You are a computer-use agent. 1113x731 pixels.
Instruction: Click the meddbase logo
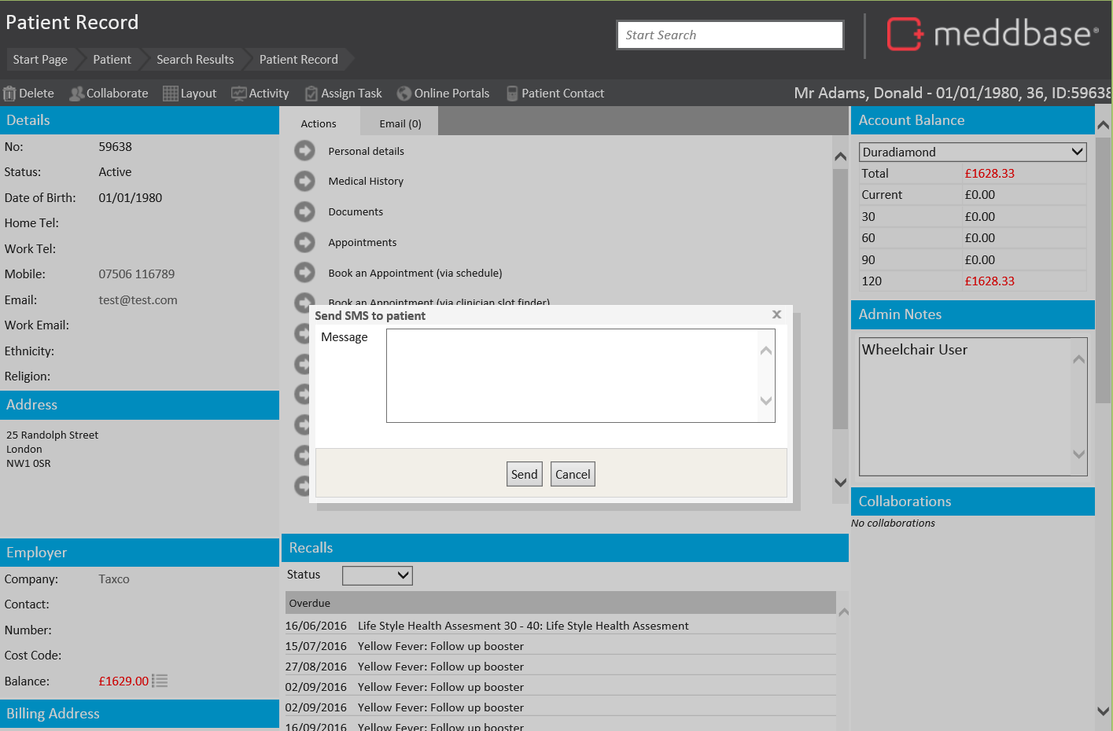[x=993, y=35]
